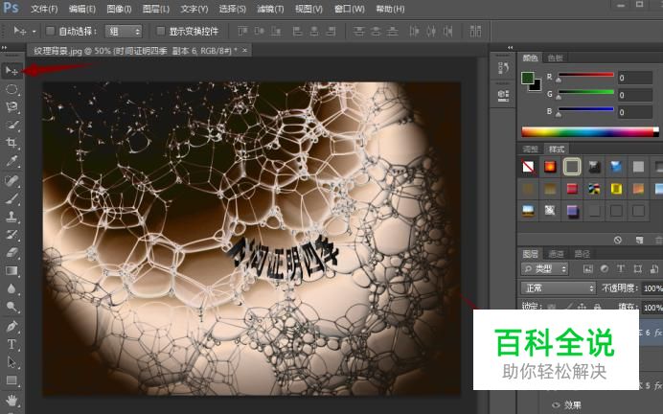Image resolution: width=663 pixels, height=414 pixels.
Task: Switch to the 通道 tab
Action: [x=556, y=254]
